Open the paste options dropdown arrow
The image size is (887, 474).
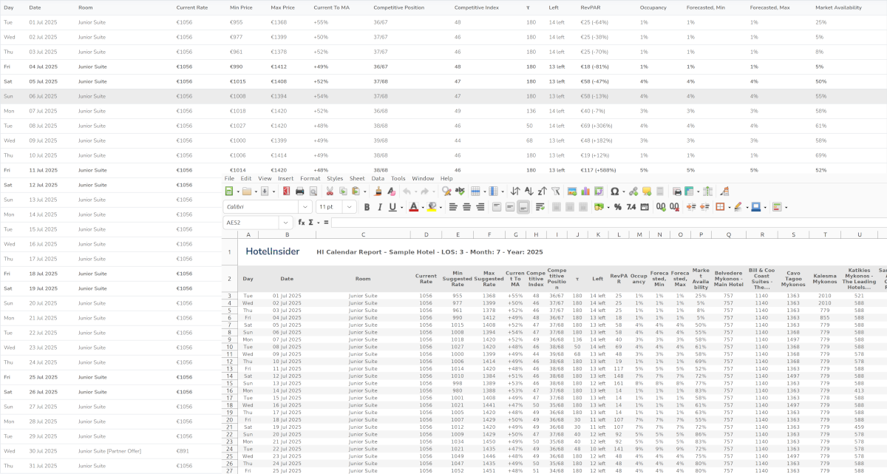click(x=364, y=191)
